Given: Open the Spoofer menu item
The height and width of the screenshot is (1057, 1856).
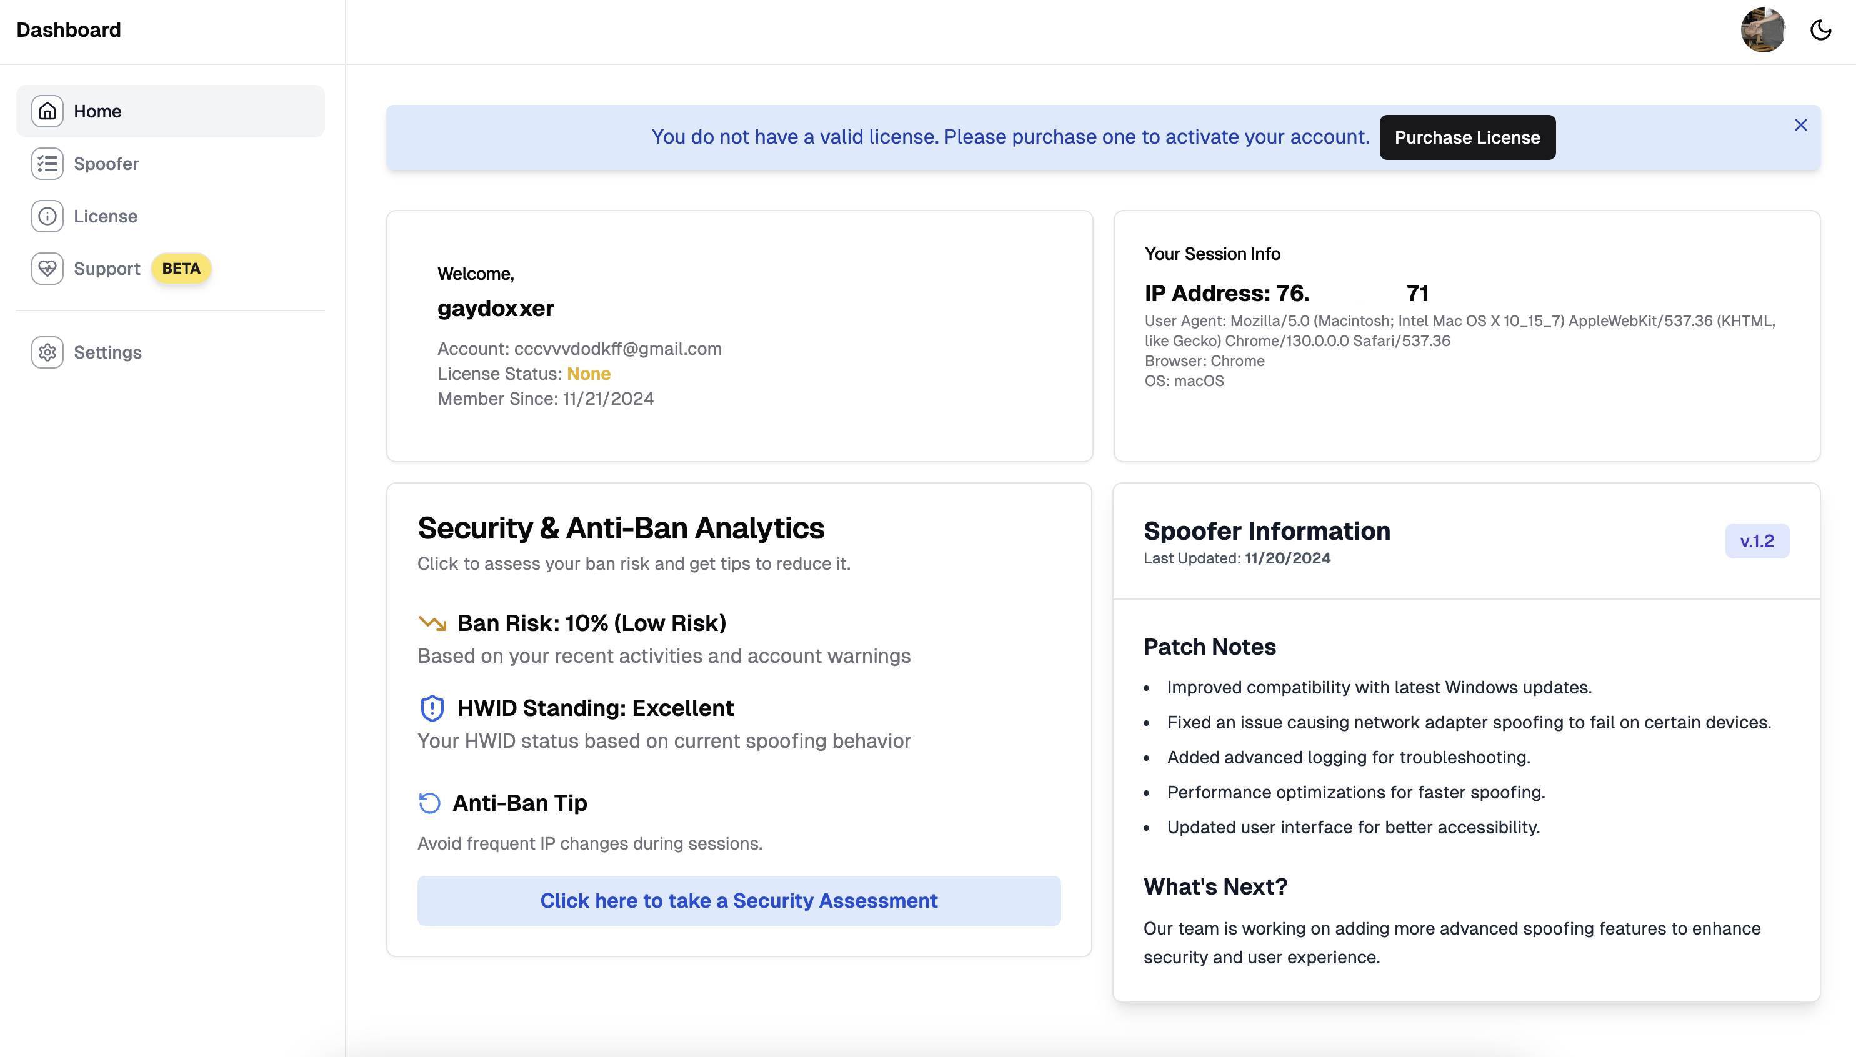Looking at the screenshot, I should click(106, 163).
